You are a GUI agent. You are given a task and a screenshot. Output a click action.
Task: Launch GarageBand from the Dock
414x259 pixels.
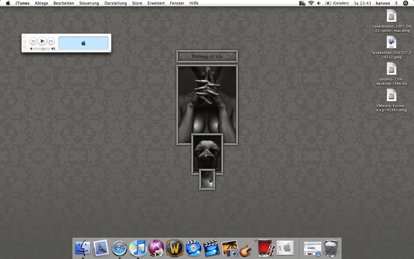point(248,248)
